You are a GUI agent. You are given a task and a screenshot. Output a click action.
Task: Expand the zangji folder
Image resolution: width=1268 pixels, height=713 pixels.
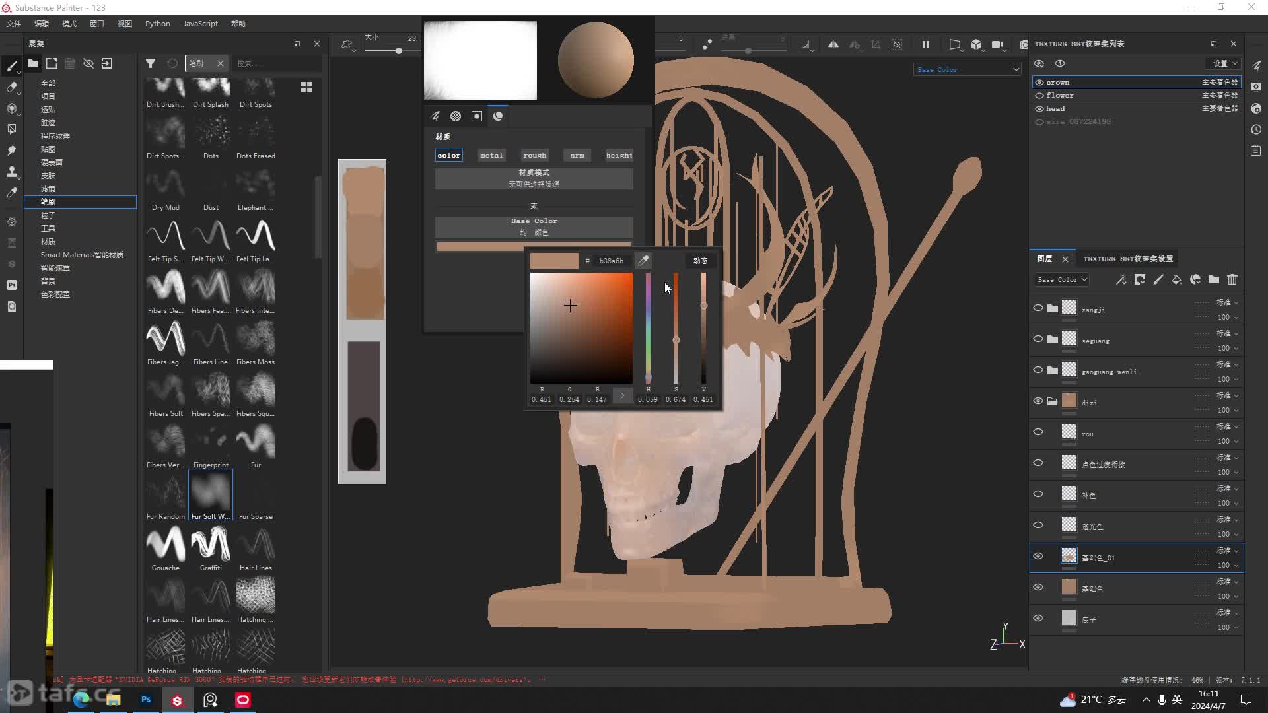click(1053, 308)
